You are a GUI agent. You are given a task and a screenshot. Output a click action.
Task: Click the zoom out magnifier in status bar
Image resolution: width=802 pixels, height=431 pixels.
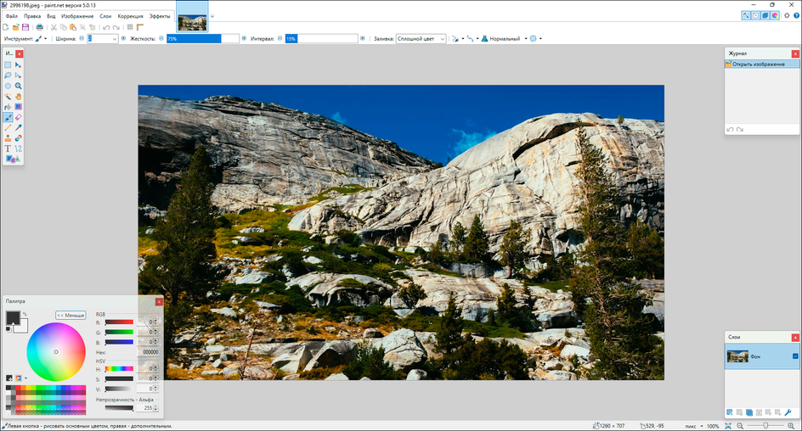point(740,425)
